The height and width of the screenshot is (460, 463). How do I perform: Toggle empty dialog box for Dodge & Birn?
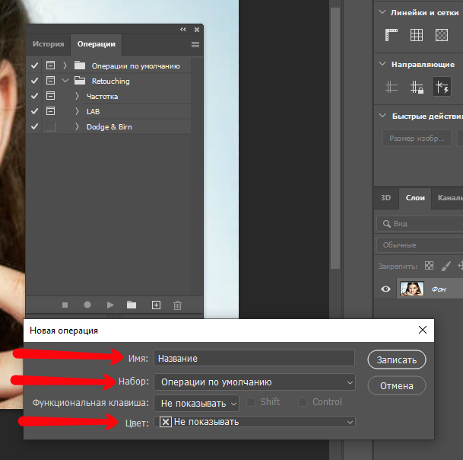click(50, 126)
